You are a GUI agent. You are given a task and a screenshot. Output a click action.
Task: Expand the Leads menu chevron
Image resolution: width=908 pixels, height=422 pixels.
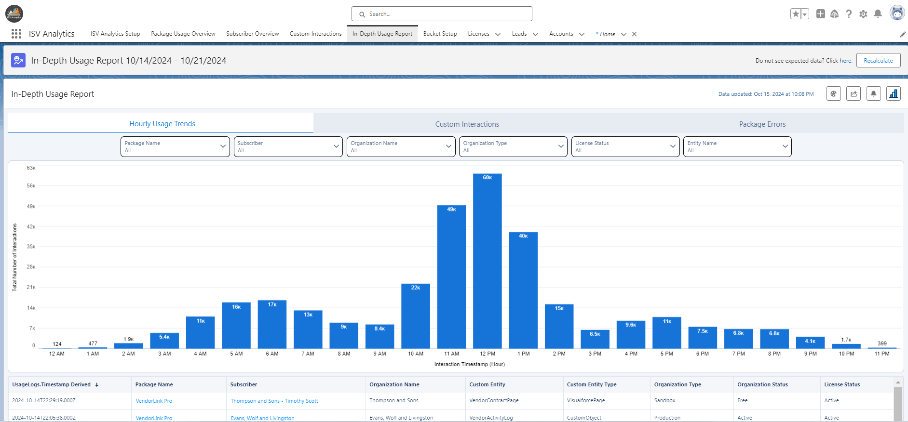(535, 34)
